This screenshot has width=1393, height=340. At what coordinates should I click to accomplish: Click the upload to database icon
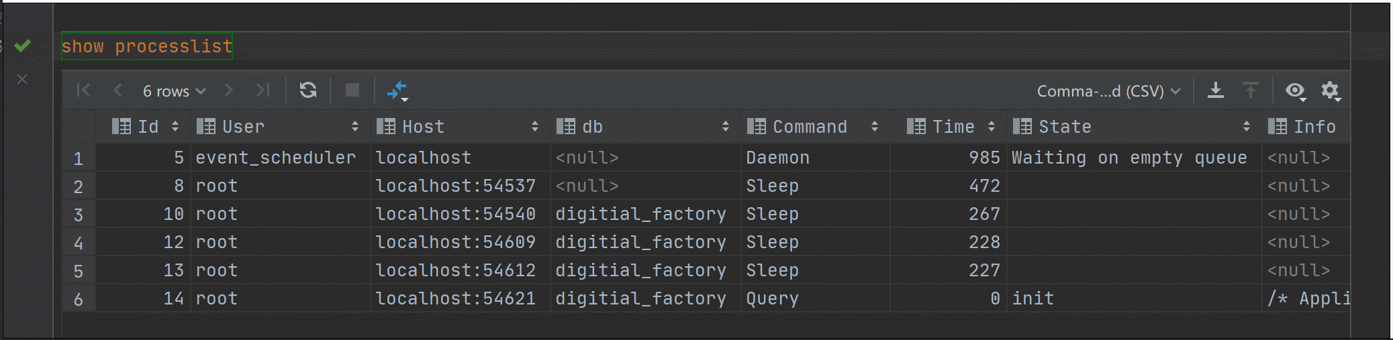(1250, 91)
